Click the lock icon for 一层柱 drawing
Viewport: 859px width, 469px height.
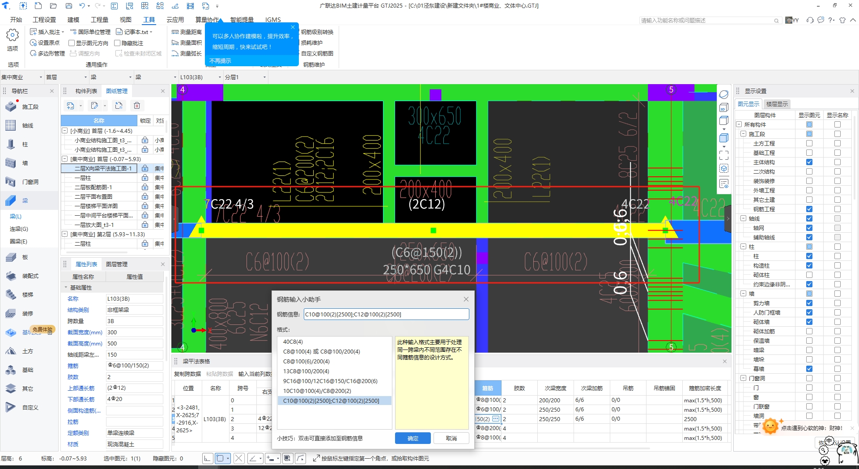[x=145, y=178]
